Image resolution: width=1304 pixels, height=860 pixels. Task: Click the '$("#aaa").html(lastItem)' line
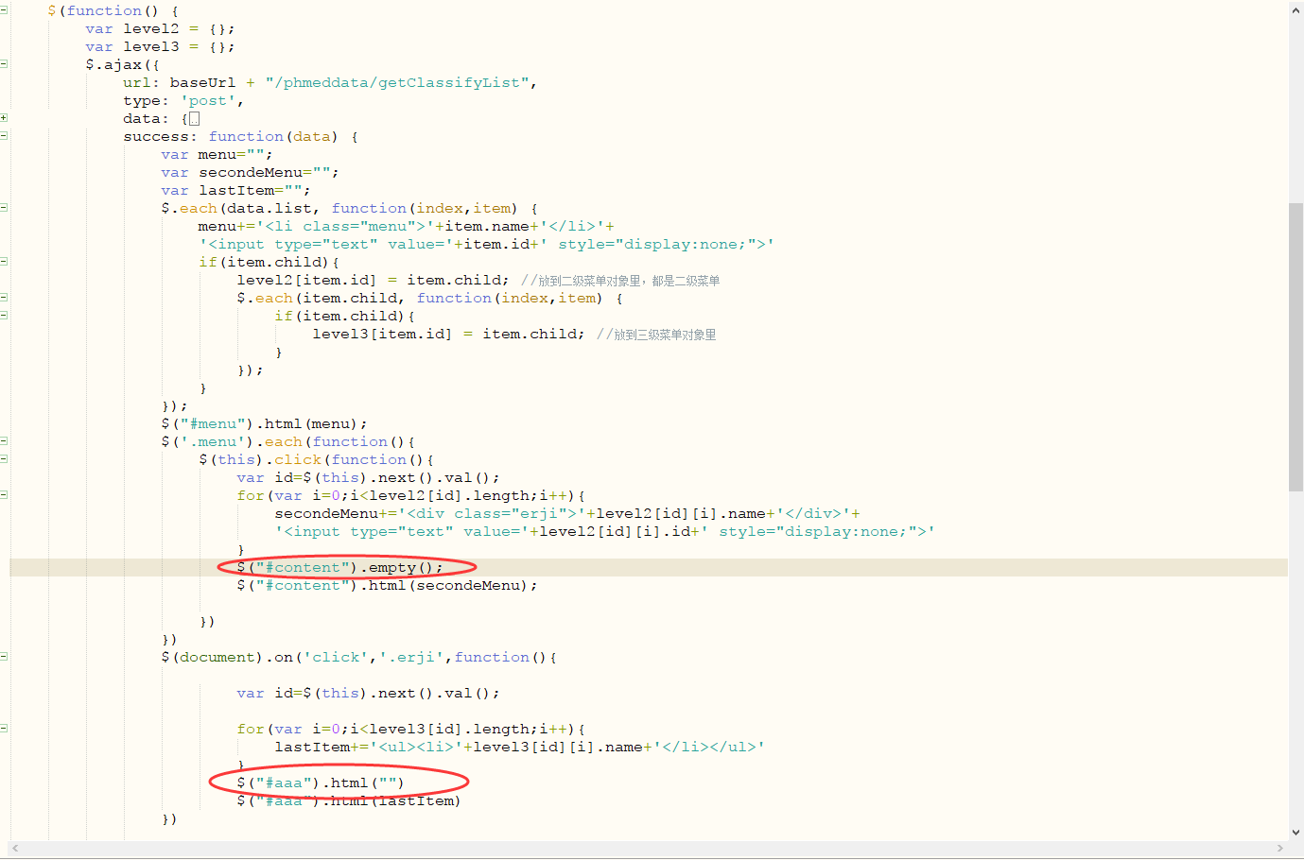[x=349, y=800]
